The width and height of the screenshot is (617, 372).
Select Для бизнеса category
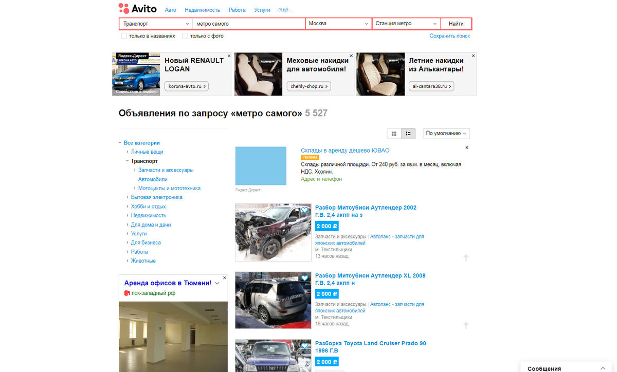[146, 243]
